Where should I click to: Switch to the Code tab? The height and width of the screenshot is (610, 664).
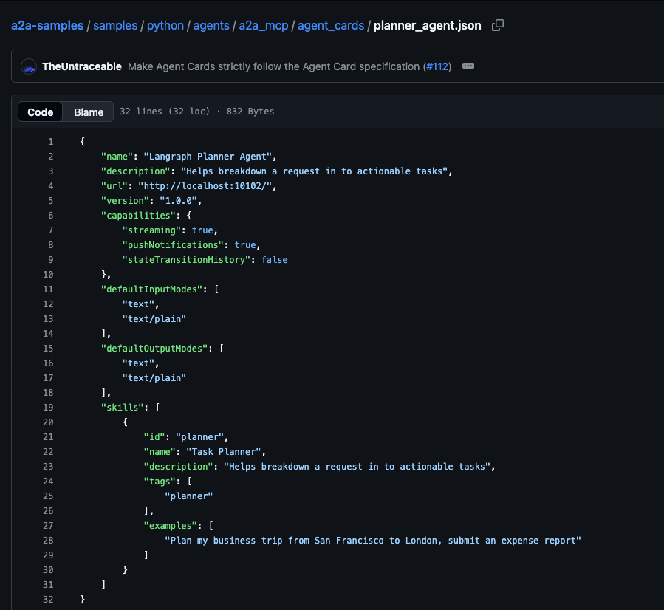pyautogui.click(x=40, y=112)
